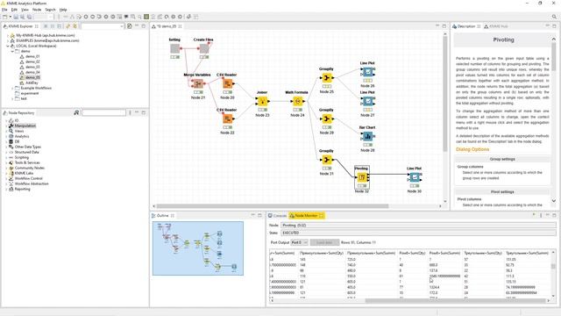The height and width of the screenshot is (316, 561).
Task: Select the CSV Reader node labeled Node 20
Action: pyautogui.click(x=227, y=84)
